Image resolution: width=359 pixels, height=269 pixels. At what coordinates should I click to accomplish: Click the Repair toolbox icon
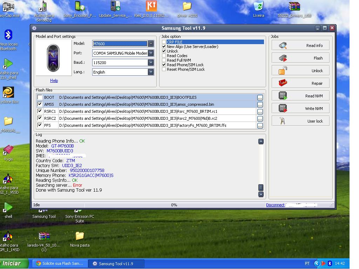[x=283, y=83]
